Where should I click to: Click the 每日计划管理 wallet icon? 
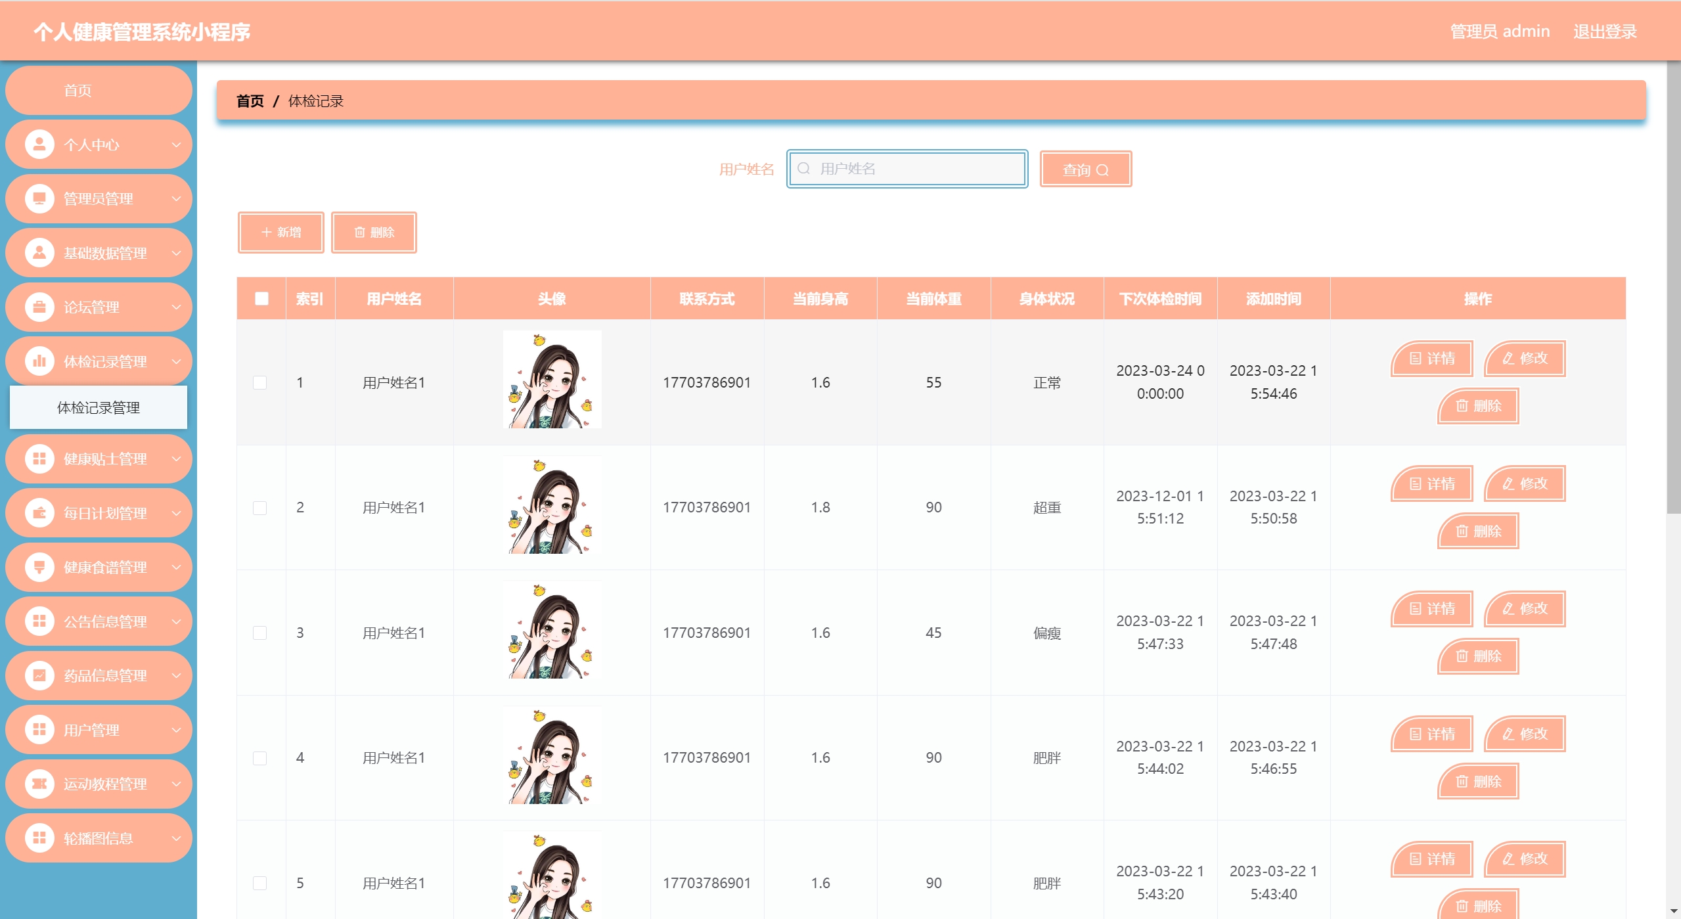click(x=39, y=513)
